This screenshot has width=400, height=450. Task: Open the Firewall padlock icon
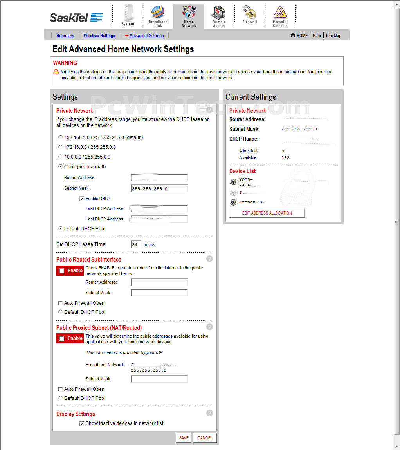click(249, 13)
